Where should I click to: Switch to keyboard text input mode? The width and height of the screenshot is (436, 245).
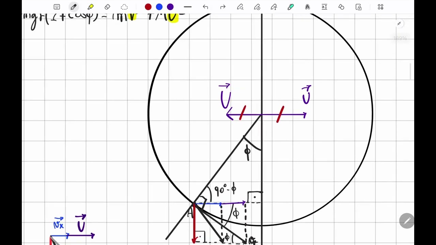point(57,7)
